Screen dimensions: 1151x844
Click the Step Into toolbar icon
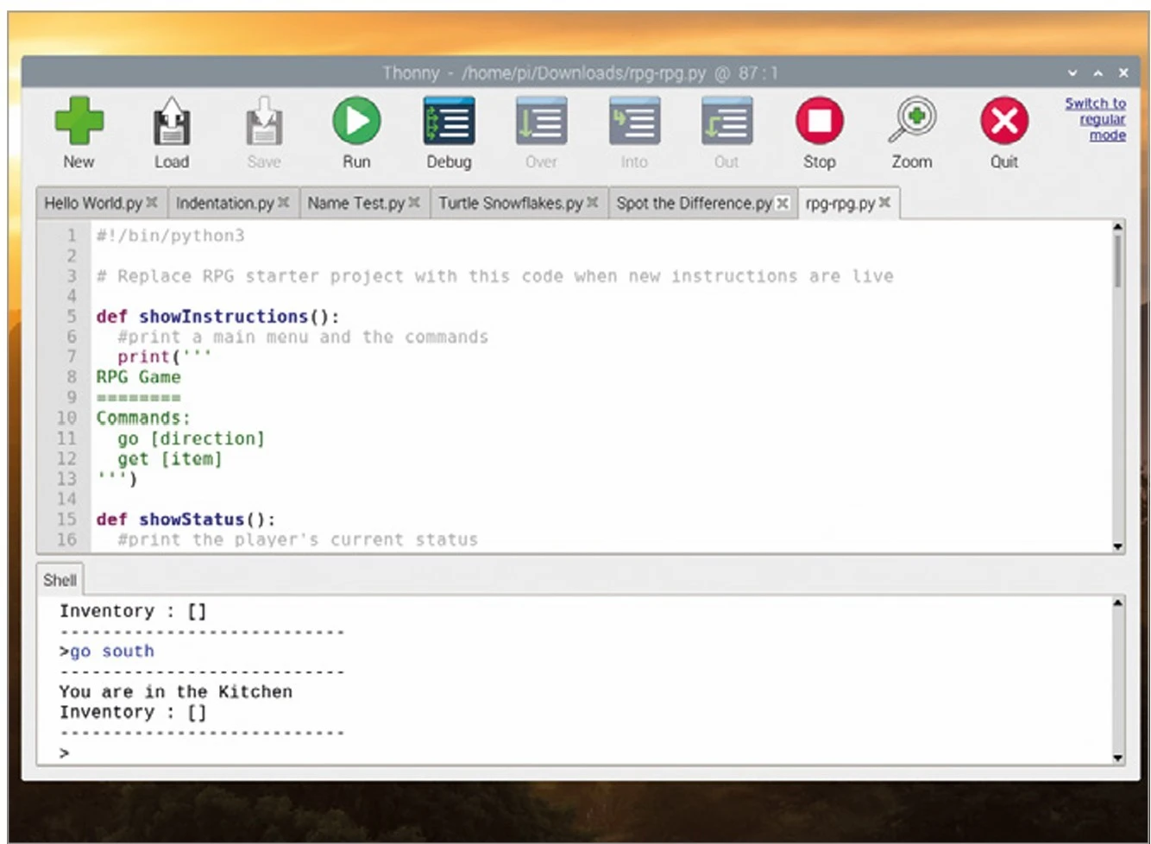[x=634, y=121]
